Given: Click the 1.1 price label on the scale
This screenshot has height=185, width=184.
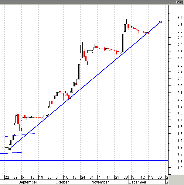Looking at the screenshot, I should tap(180, 161).
